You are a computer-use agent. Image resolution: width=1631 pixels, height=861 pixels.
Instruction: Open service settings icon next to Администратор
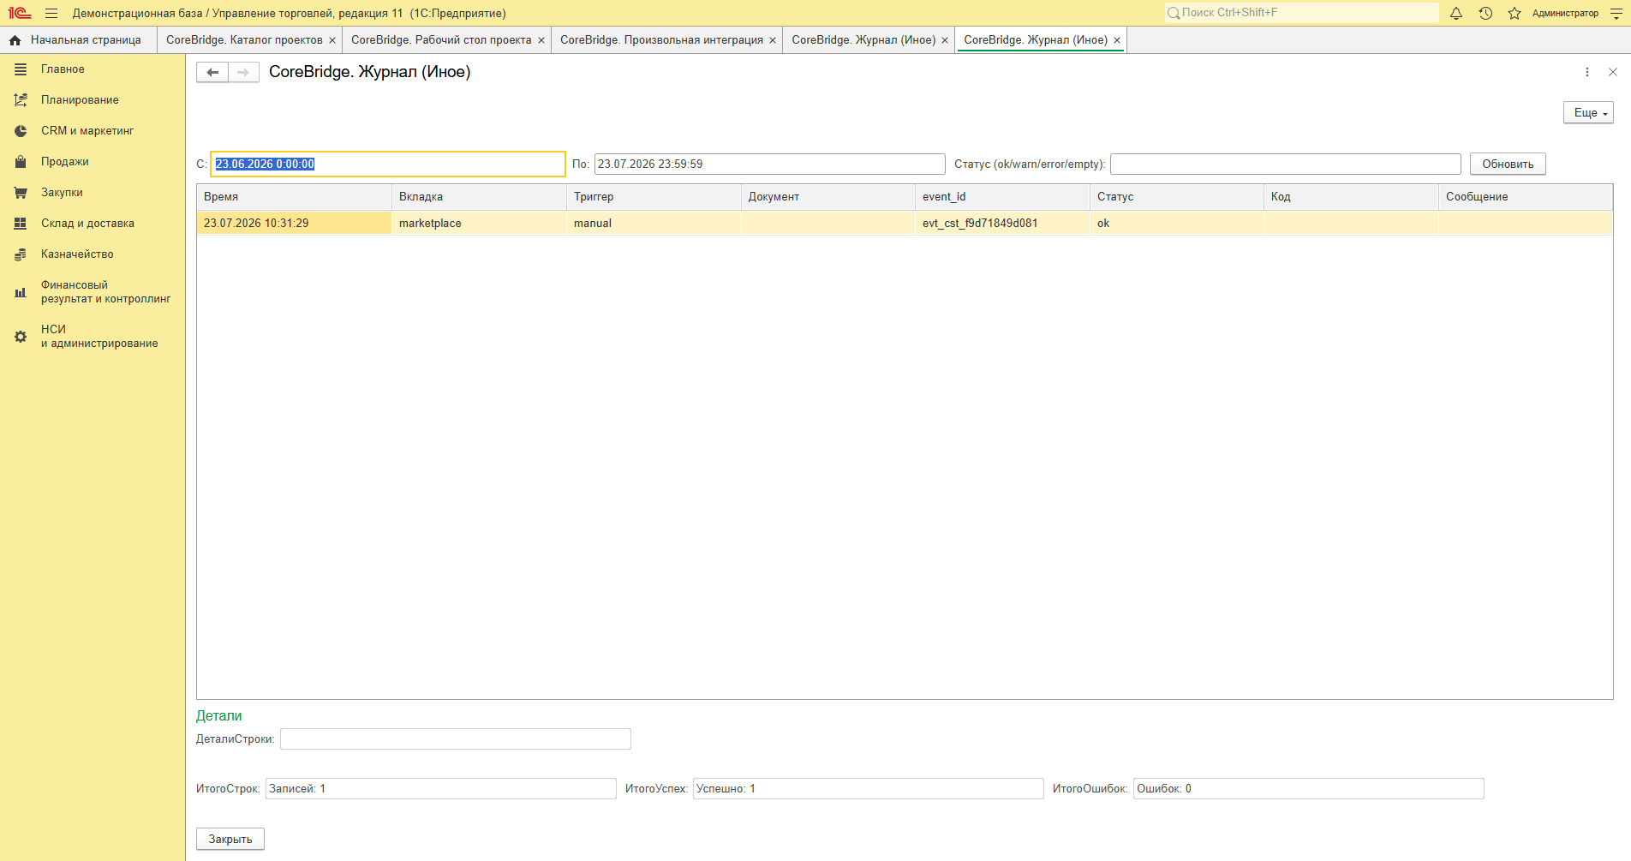point(1616,13)
